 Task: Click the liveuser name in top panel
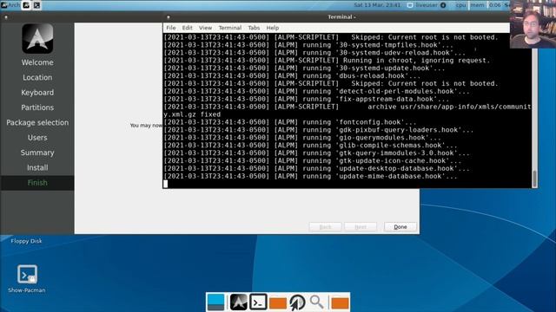(x=427, y=5)
